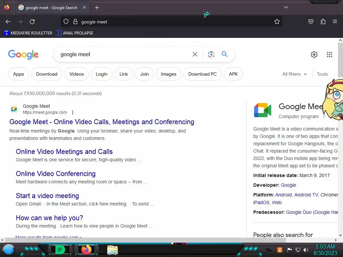The image size is (343, 257).
Task: Expand the list all tabs chevron
Action: [x=286, y=7]
